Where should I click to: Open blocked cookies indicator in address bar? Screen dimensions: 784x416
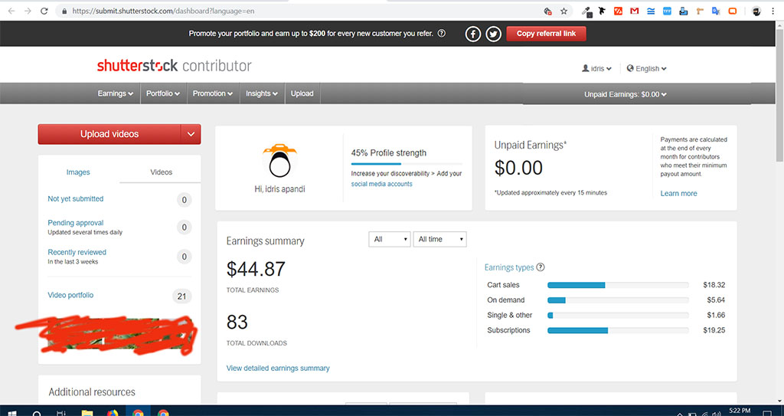[548, 11]
